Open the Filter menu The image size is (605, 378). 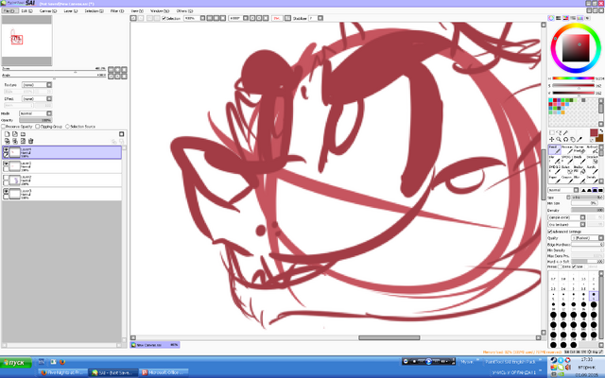click(117, 10)
